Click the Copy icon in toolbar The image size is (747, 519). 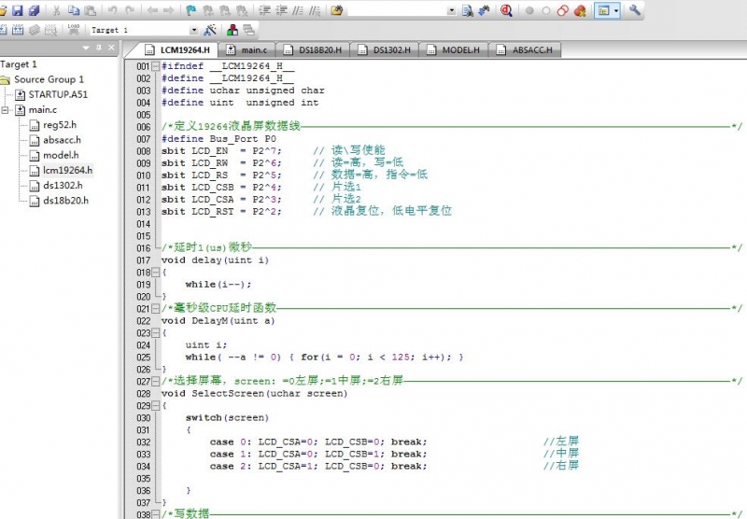point(73,10)
